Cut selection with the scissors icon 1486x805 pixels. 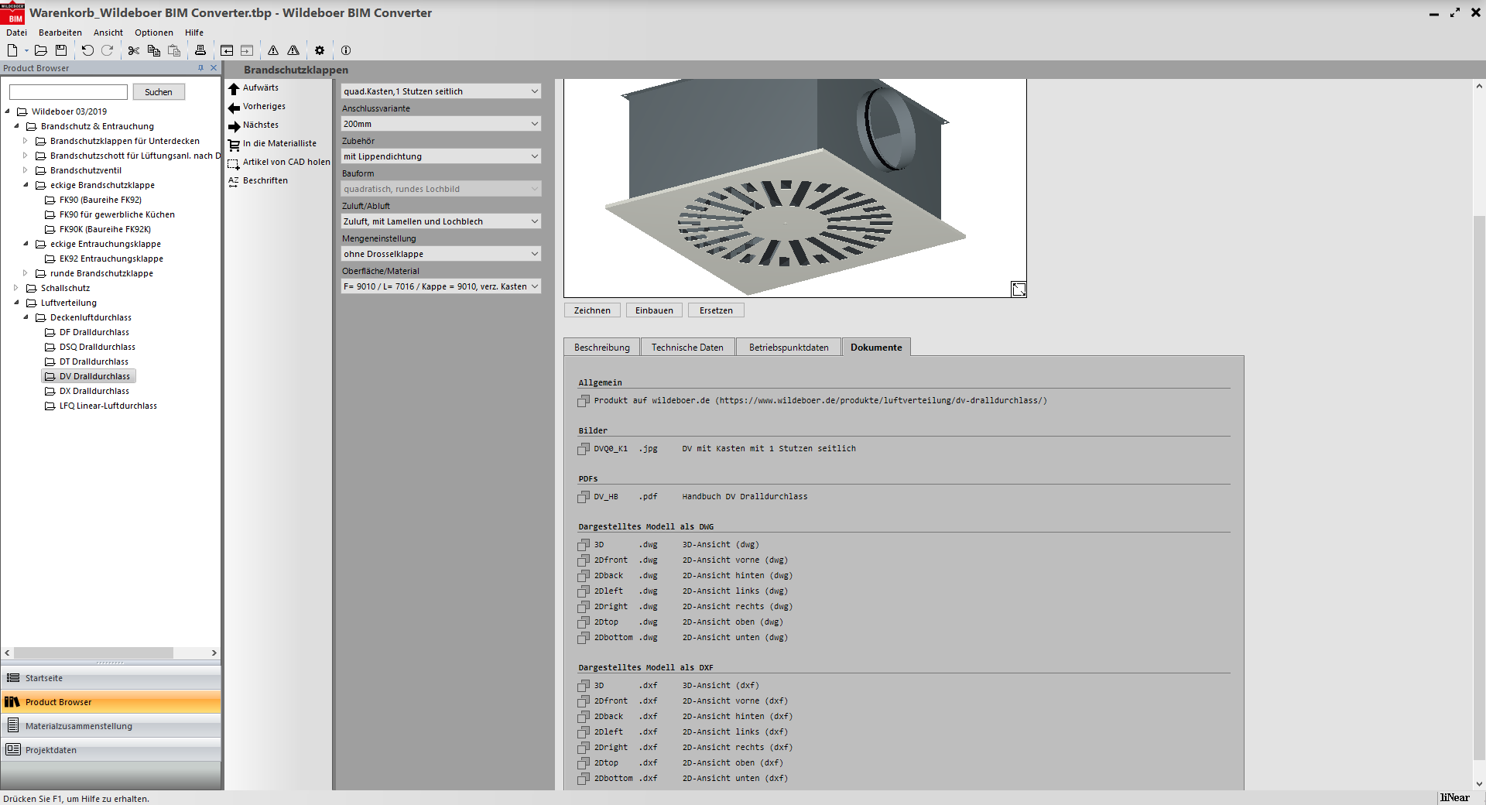coord(134,50)
